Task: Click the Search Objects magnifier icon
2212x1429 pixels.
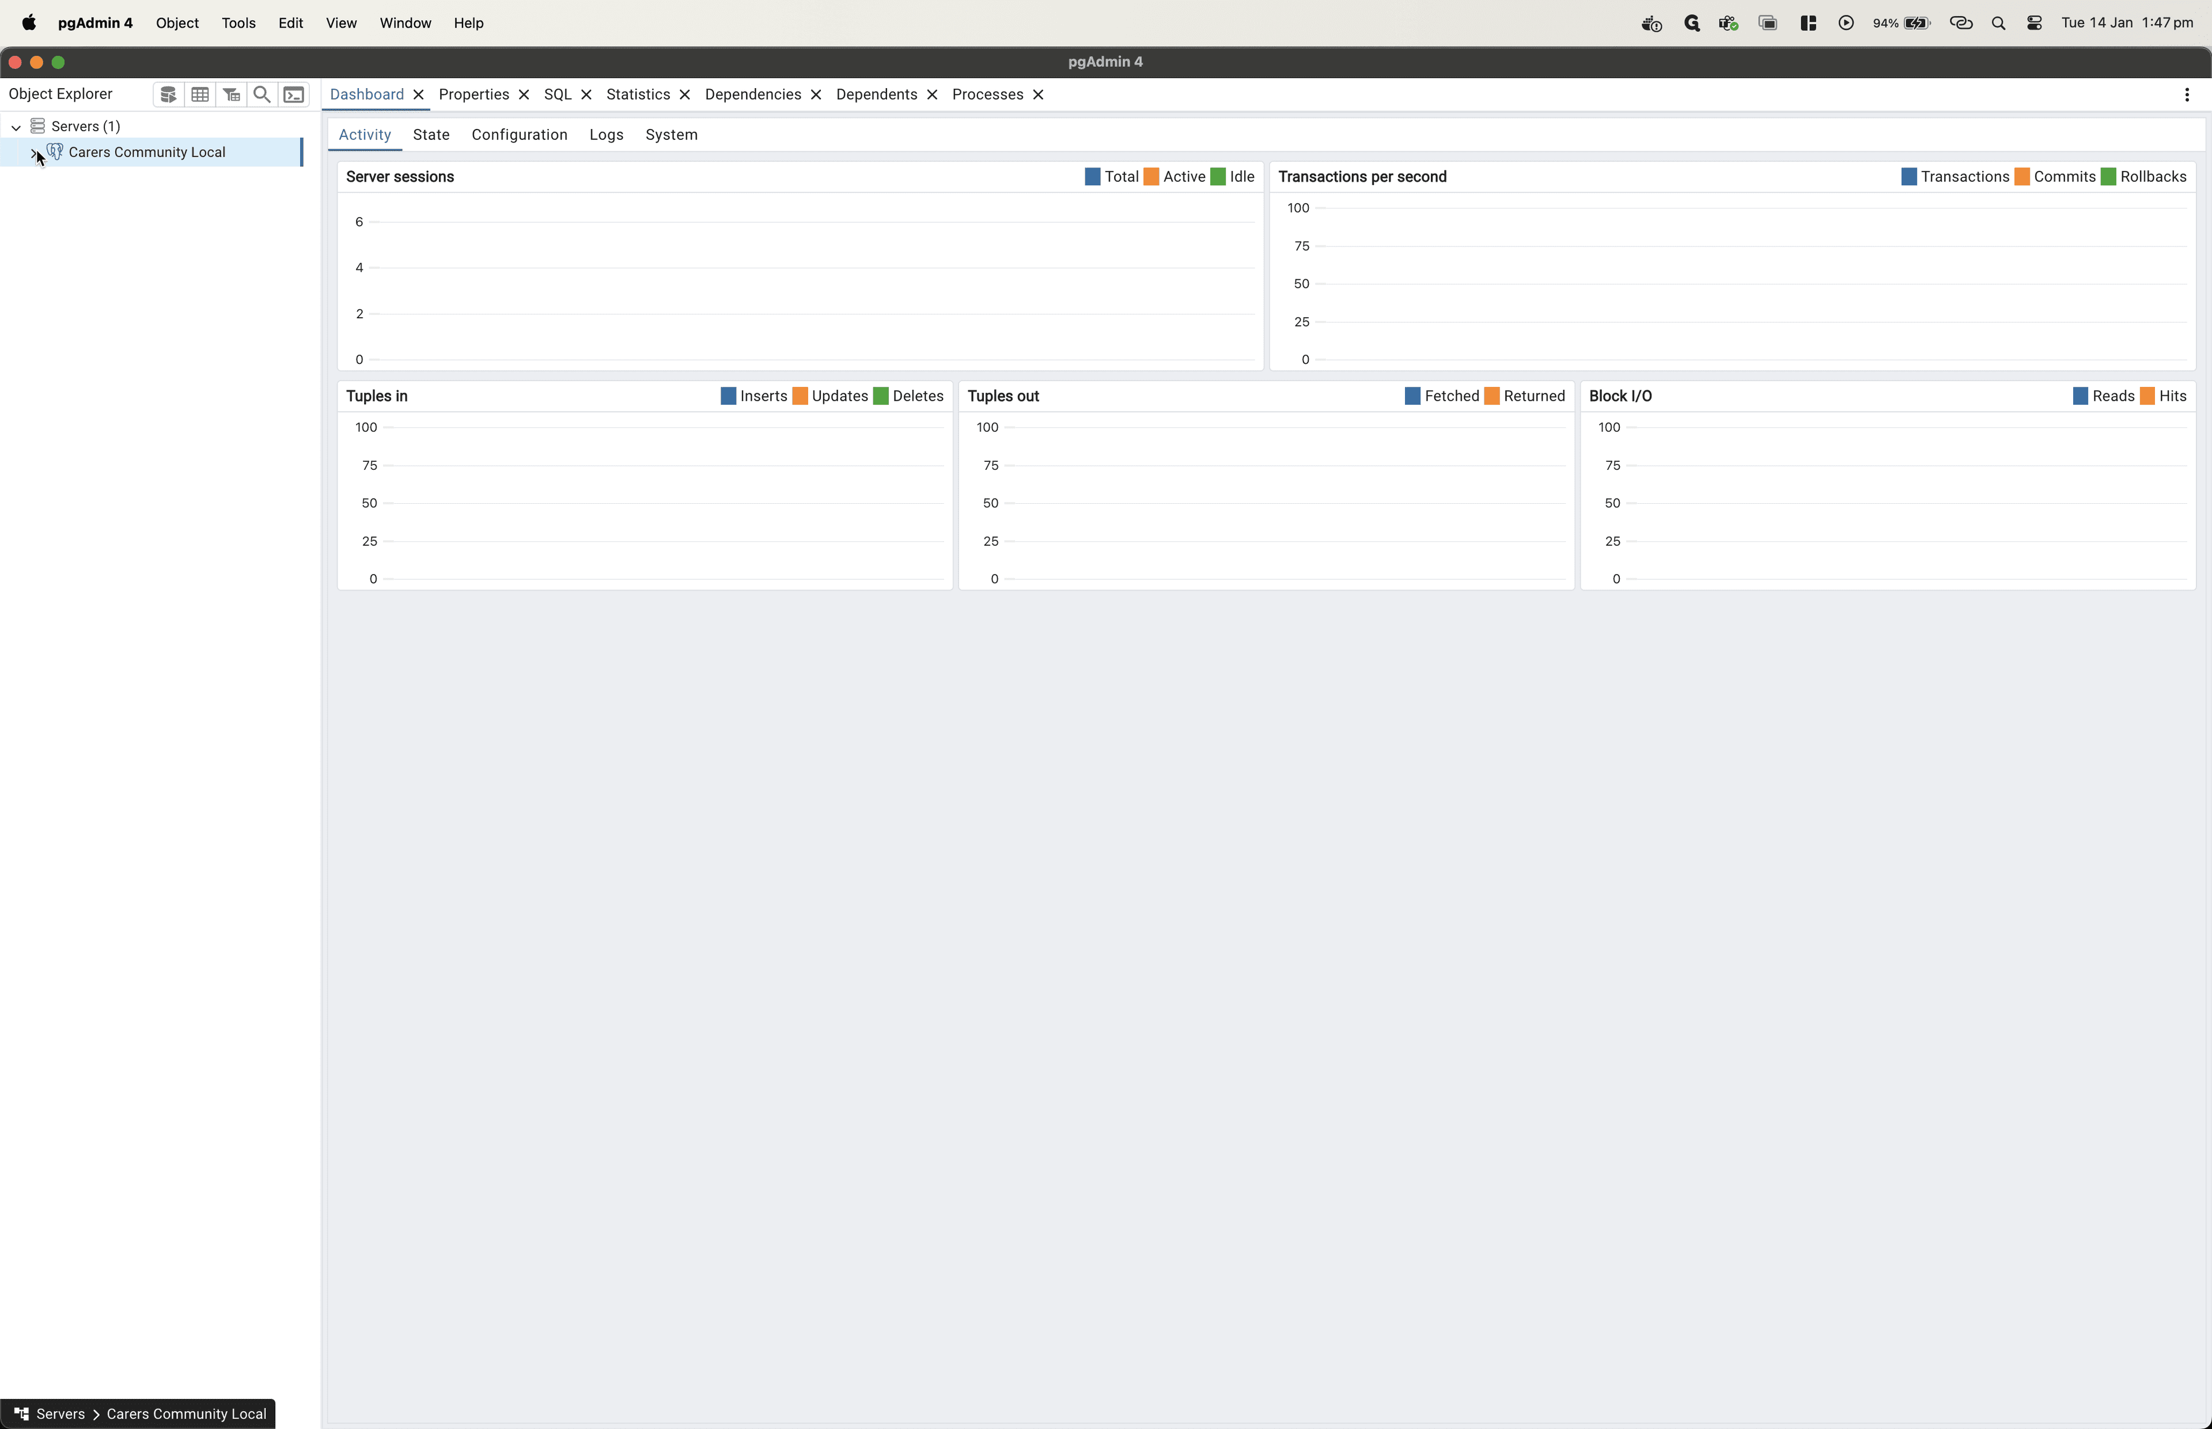Action: (263, 94)
